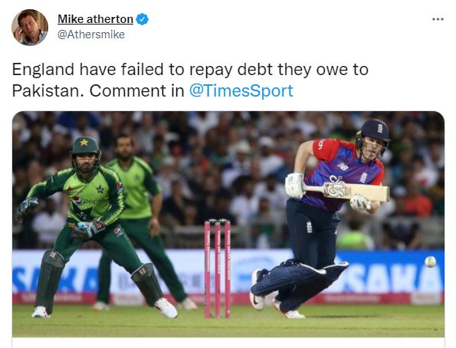Follow the @TimesSport mention link
456x348 pixels.
(241, 90)
